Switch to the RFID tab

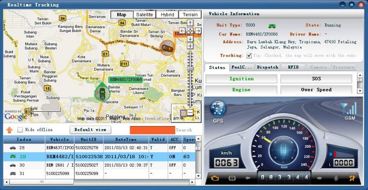293,67
